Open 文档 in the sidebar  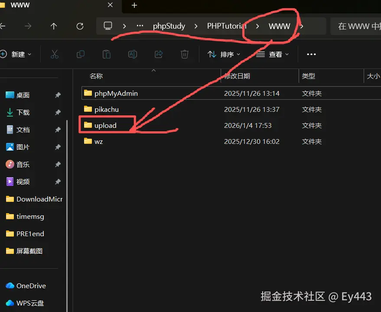pos(23,130)
